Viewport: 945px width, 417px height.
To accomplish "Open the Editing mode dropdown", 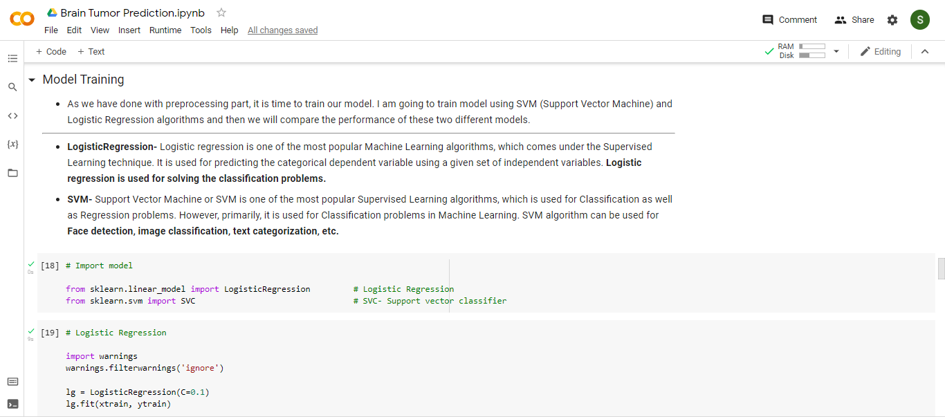I will pos(880,51).
